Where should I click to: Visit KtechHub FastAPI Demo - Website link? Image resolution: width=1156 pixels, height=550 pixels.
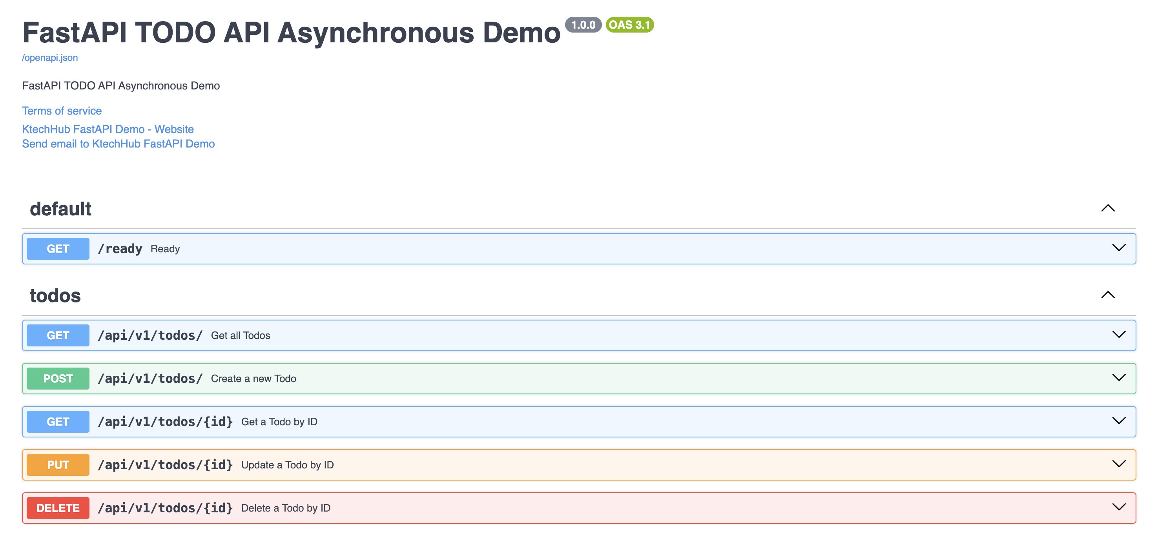(108, 129)
